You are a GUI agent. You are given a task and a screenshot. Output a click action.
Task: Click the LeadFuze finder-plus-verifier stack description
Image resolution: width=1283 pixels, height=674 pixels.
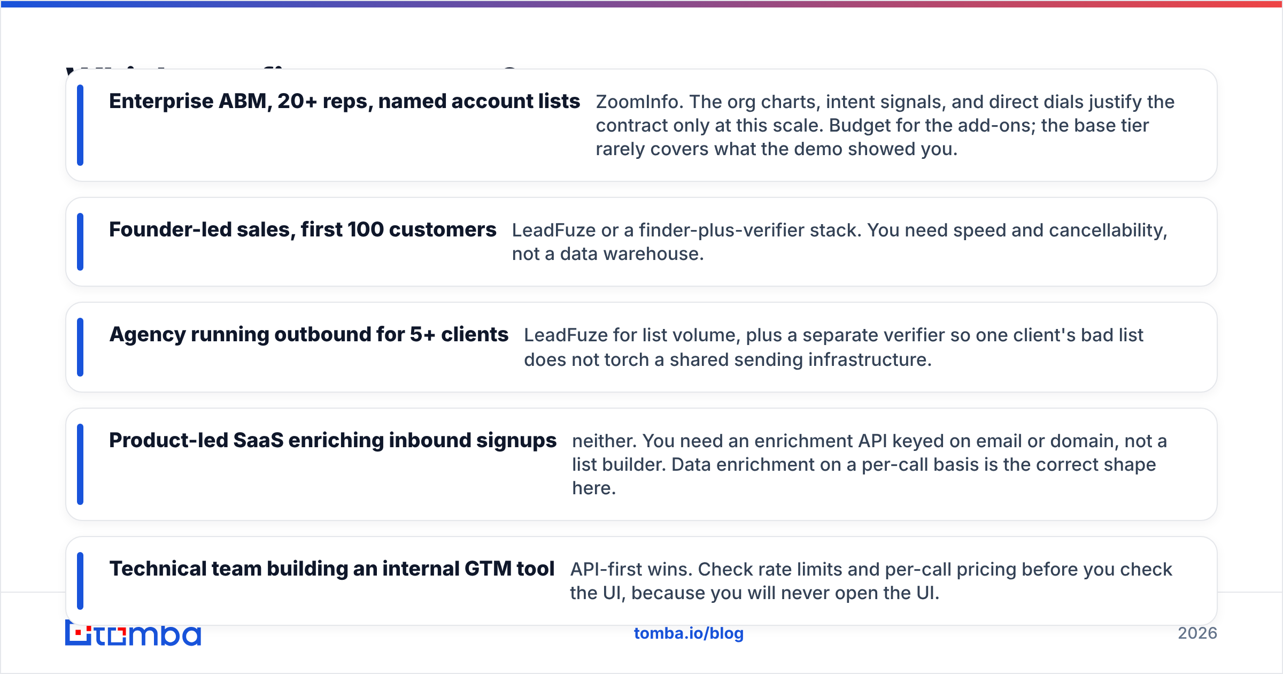840,242
